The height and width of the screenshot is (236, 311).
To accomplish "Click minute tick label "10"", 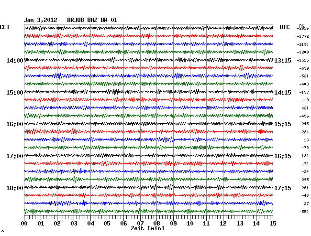I will (x=190, y=223).
